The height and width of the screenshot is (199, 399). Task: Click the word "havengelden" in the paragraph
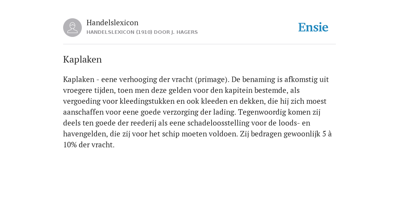click(85, 134)
